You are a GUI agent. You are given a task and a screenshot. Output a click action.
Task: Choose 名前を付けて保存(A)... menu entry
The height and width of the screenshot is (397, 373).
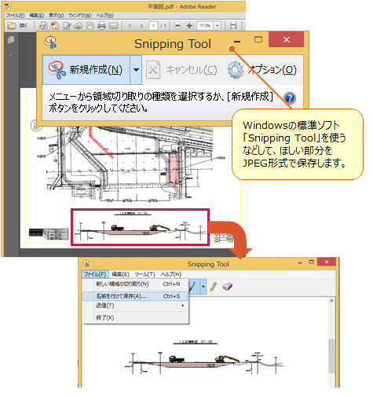135,296
